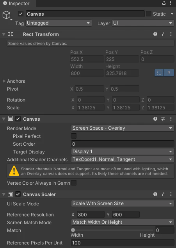The height and width of the screenshot is (248, 176).
Task: Open the UI Scale Mode dropdown
Action: pos(123,203)
